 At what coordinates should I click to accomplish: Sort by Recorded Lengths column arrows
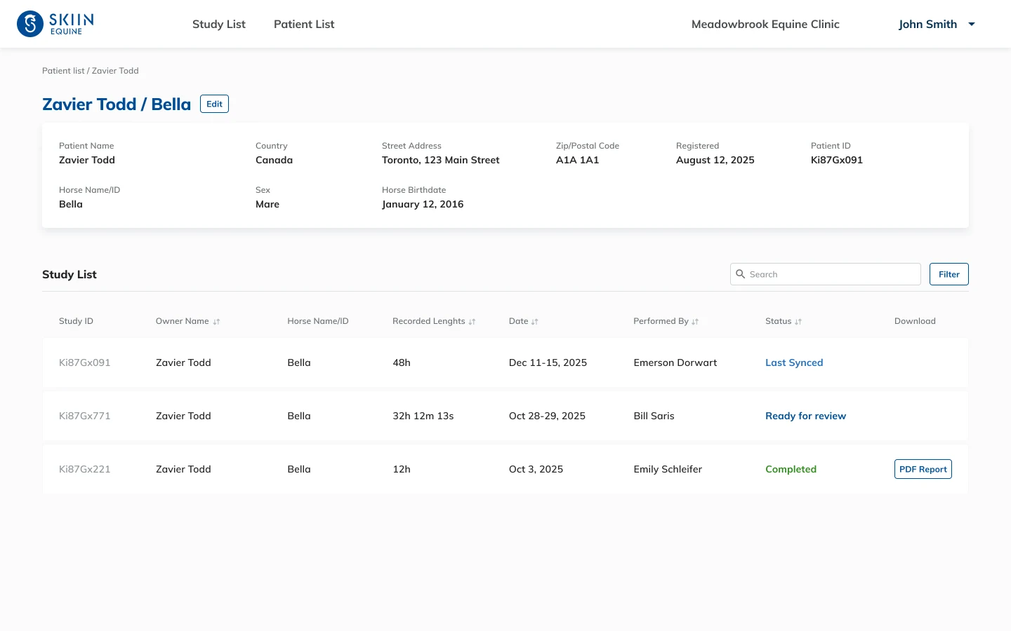[472, 322]
